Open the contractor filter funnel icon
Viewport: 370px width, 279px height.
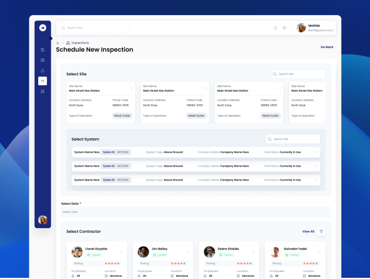coord(321,232)
